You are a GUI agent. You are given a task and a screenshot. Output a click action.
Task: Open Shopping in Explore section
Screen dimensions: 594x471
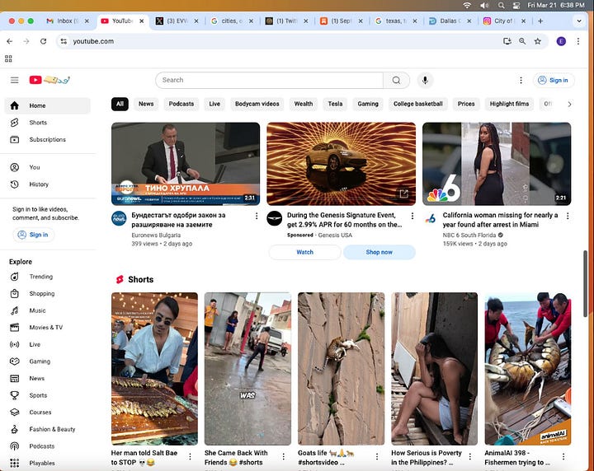[47, 293]
